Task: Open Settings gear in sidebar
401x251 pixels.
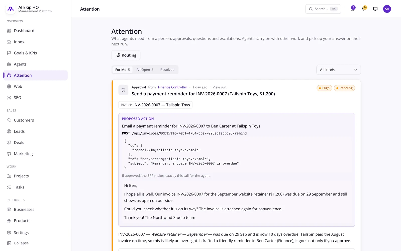Action: [x=9, y=233]
